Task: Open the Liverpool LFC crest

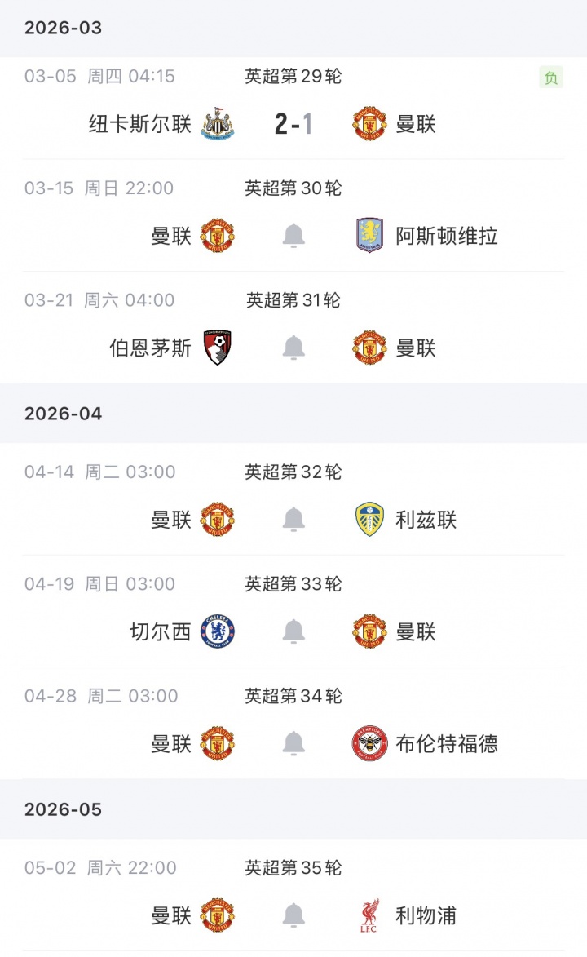Action: pyautogui.click(x=369, y=915)
